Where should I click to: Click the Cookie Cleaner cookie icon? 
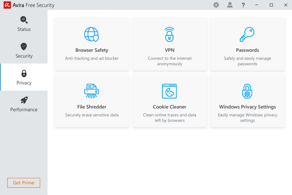[169, 91]
